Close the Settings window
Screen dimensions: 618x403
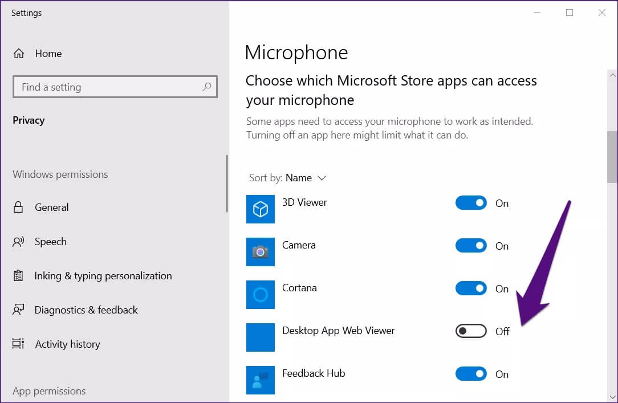[602, 13]
